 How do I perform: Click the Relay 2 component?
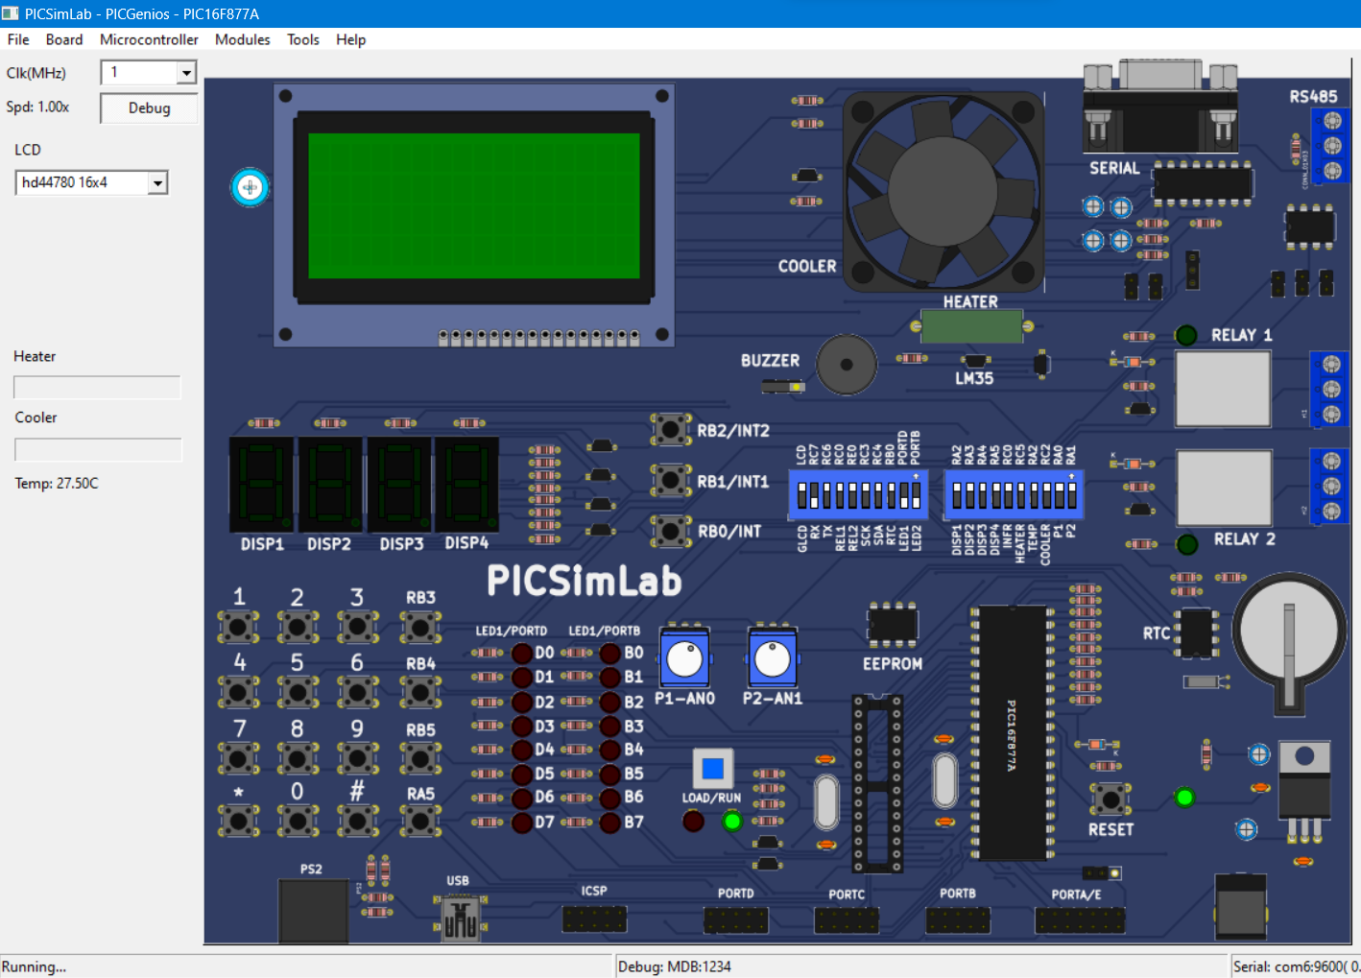(1224, 488)
